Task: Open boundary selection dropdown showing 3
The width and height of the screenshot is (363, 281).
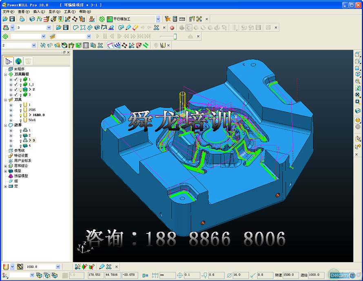Action: [49, 28]
